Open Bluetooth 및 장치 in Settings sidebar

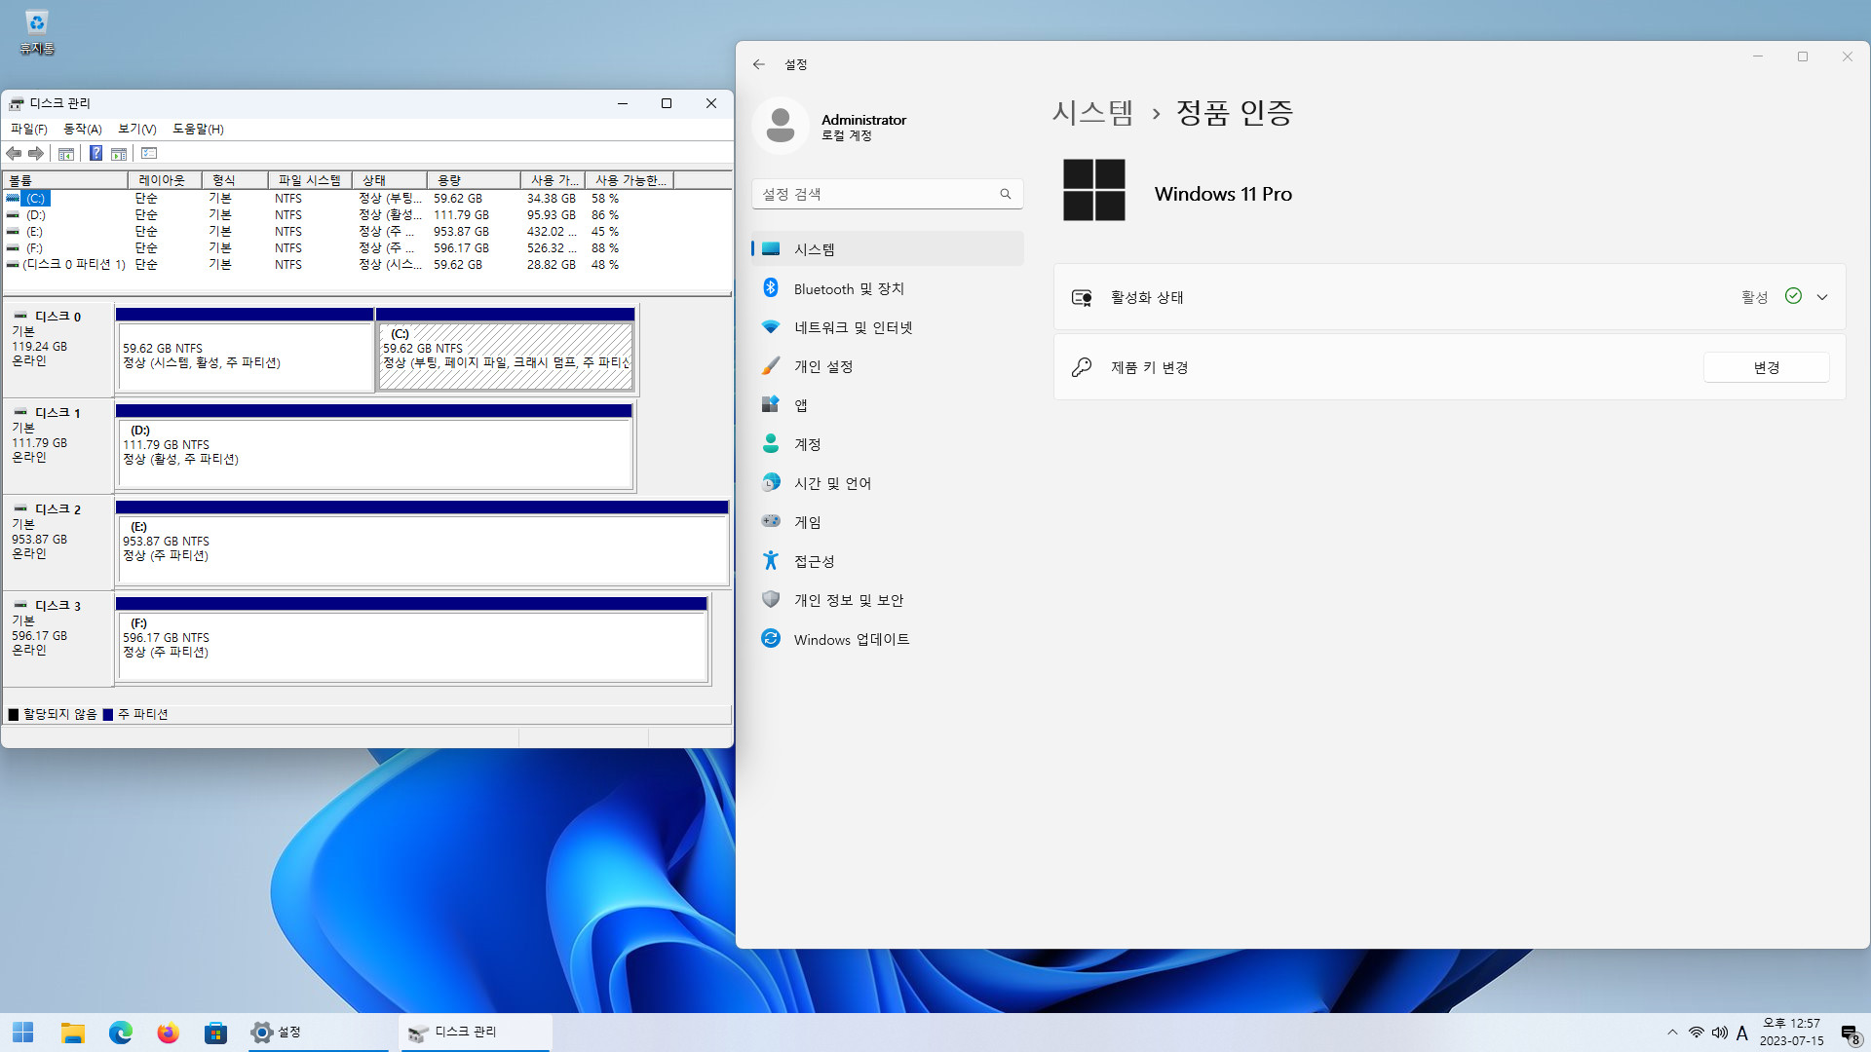[x=887, y=288]
